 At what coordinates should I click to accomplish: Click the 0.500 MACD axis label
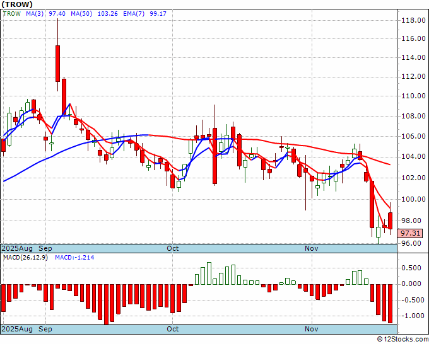[x=411, y=268]
